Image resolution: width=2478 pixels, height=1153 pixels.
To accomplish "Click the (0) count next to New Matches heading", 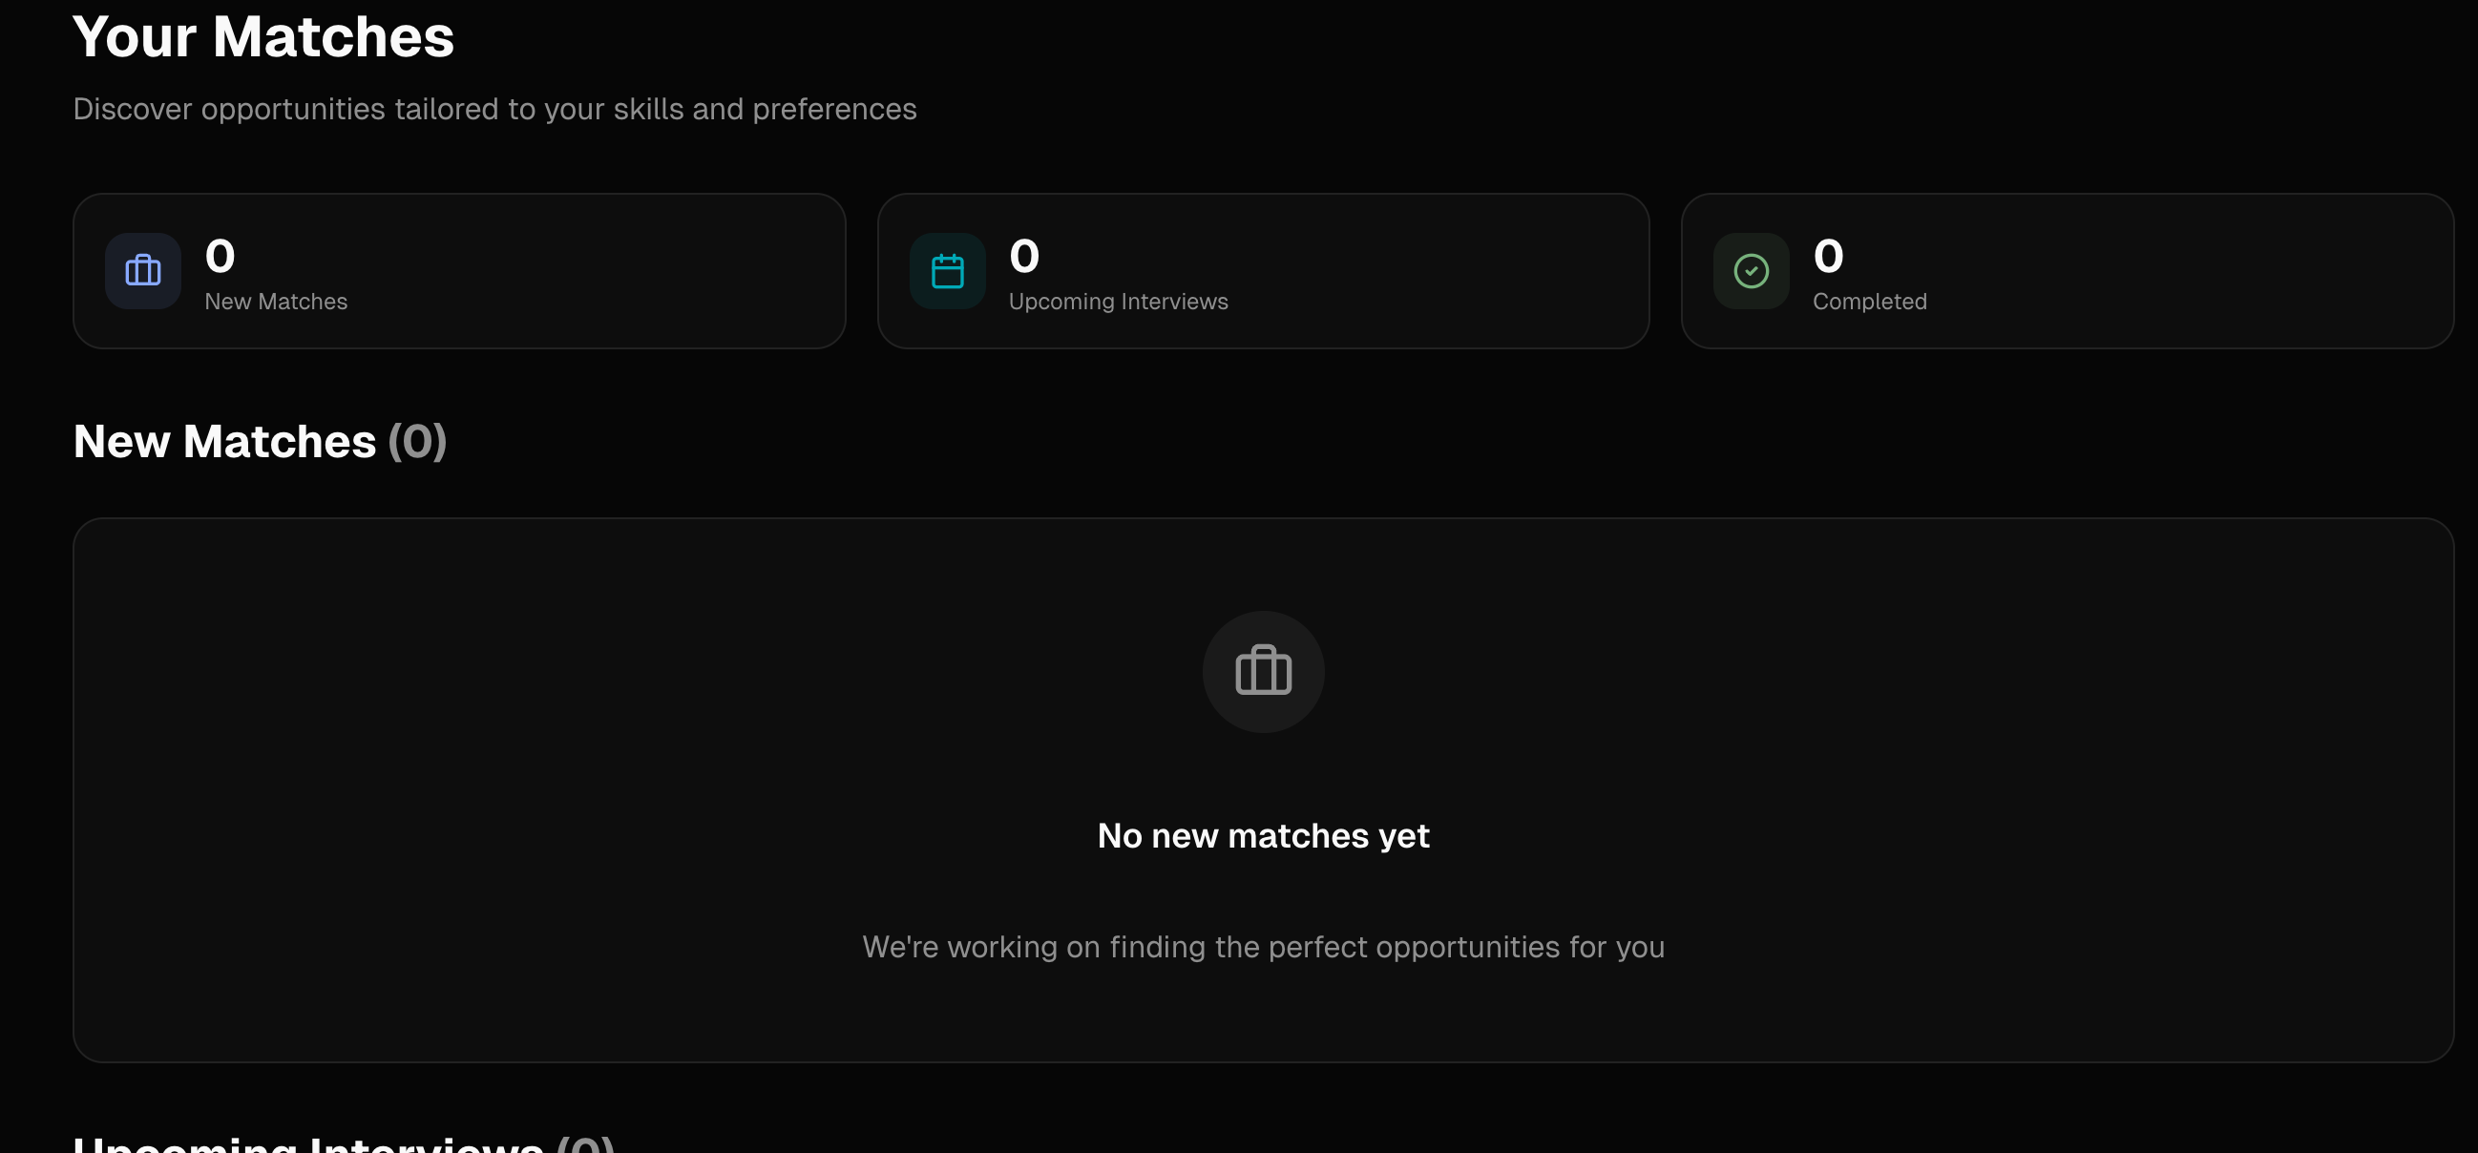I will (416, 441).
